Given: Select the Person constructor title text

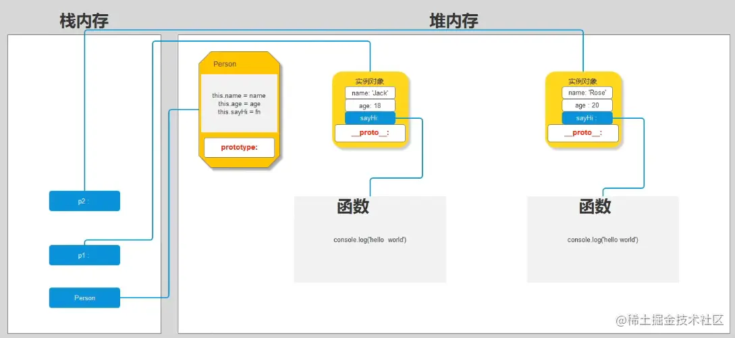Looking at the screenshot, I should pos(225,64).
